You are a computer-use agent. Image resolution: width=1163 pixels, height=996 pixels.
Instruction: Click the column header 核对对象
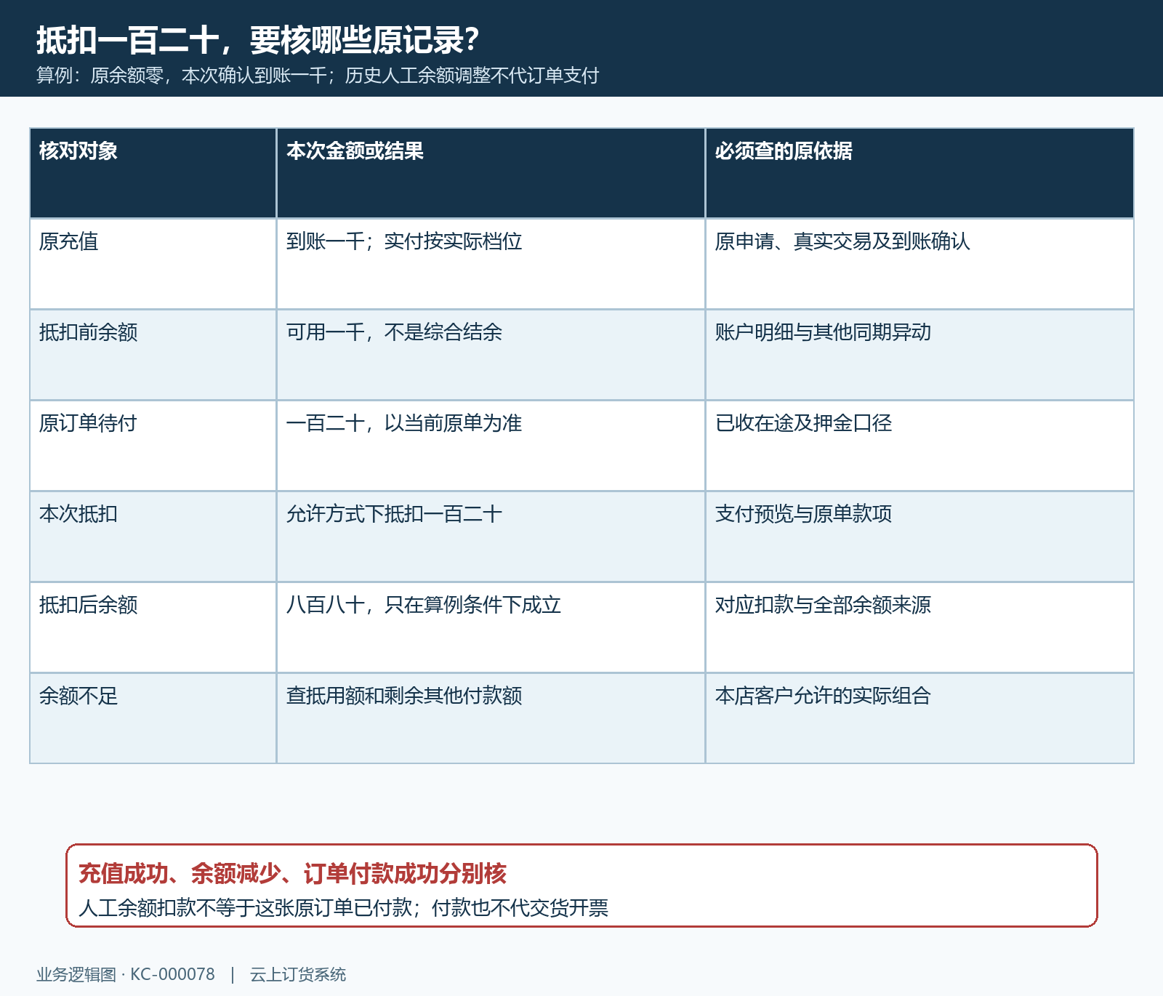pyautogui.click(x=153, y=173)
